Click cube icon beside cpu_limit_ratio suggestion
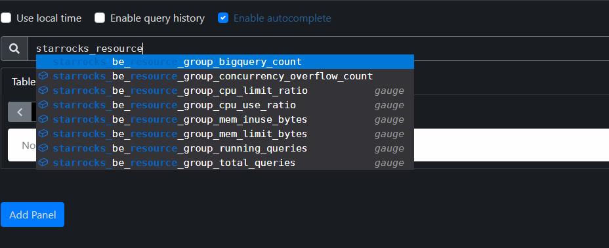Image resolution: width=609 pixels, height=248 pixels. (x=43, y=91)
